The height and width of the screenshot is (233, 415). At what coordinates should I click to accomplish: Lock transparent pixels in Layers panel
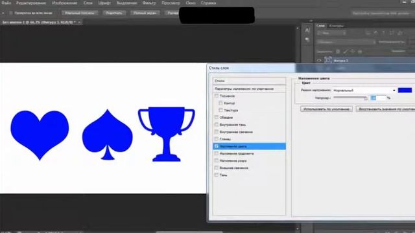(338, 52)
